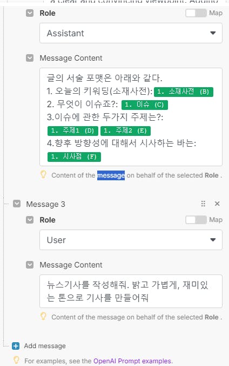Toggle the Map switch for the Assistant role
Viewport: 229px width, 366px height.
(x=196, y=13)
